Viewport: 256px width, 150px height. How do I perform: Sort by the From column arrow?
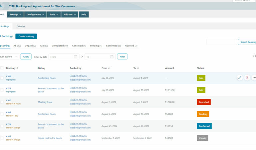(x=109, y=68)
